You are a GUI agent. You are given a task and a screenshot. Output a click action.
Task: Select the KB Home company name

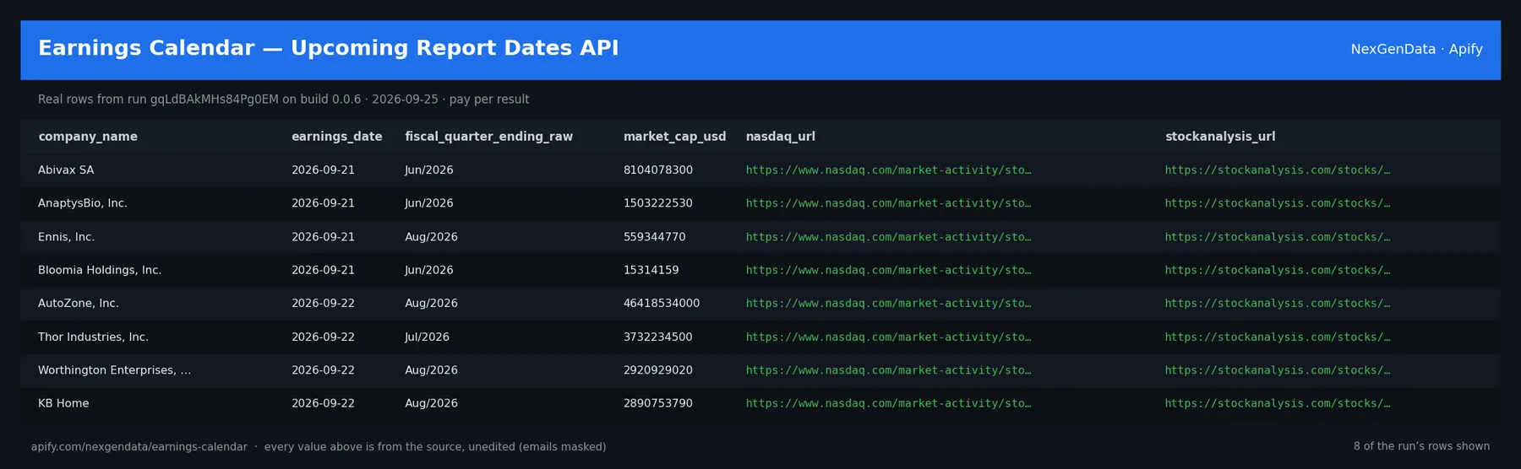[x=63, y=403]
